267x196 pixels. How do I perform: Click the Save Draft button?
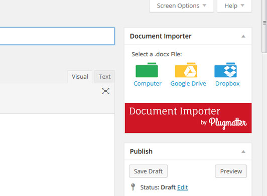coord(149,171)
